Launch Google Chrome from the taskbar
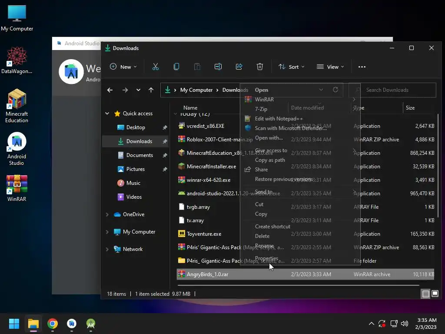The image size is (445, 334). 53,324
